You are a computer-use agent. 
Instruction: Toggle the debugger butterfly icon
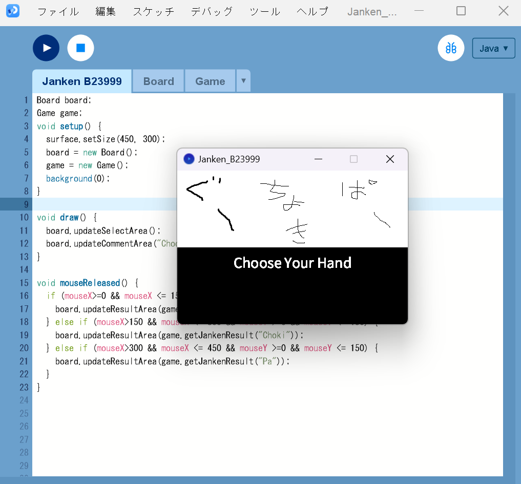[x=451, y=48]
